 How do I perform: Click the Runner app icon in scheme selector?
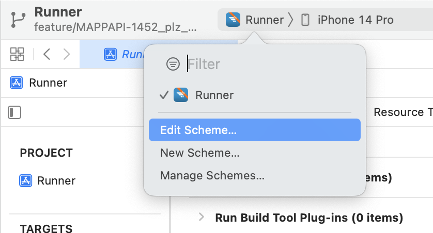point(233,20)
